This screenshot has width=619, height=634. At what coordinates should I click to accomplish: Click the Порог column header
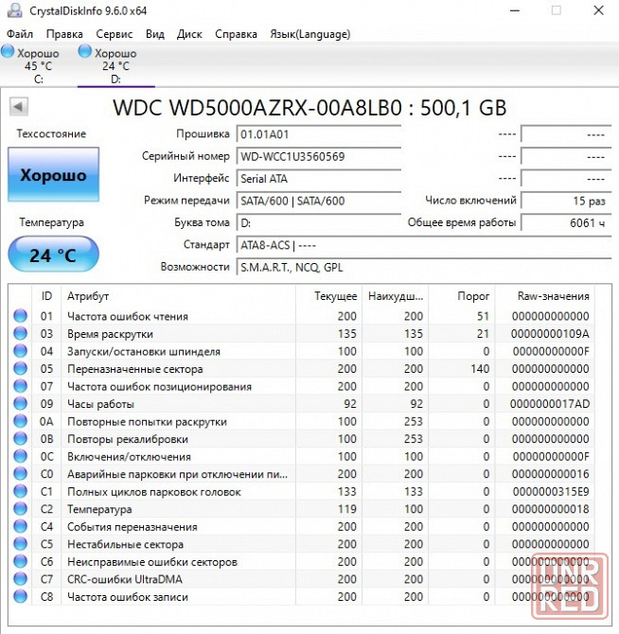(x=462, y=296)
